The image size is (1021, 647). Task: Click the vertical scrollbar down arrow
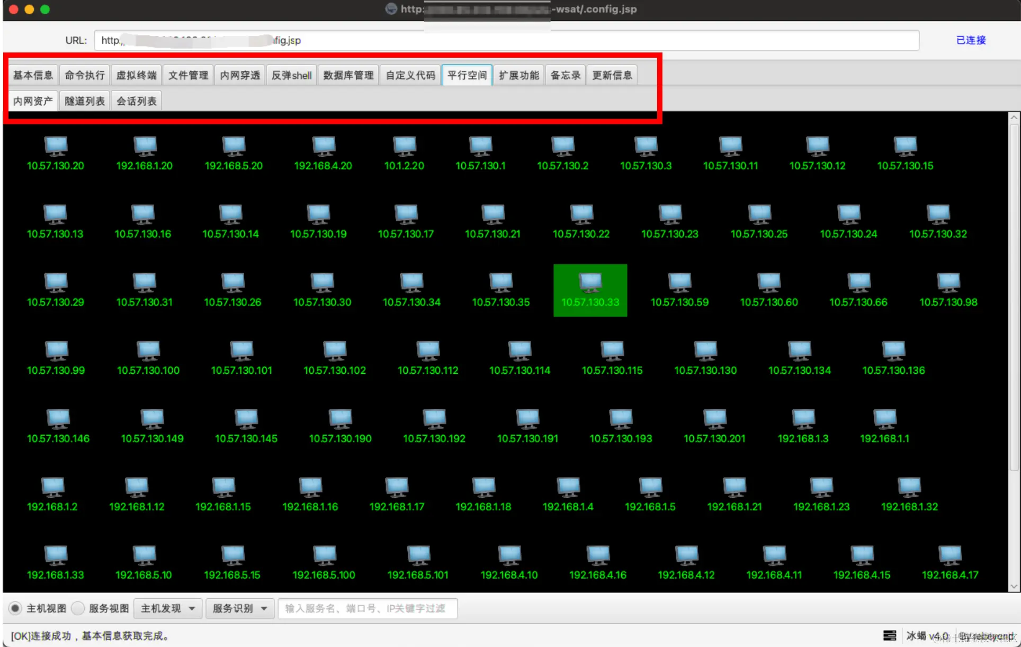tap(1014, 586)
